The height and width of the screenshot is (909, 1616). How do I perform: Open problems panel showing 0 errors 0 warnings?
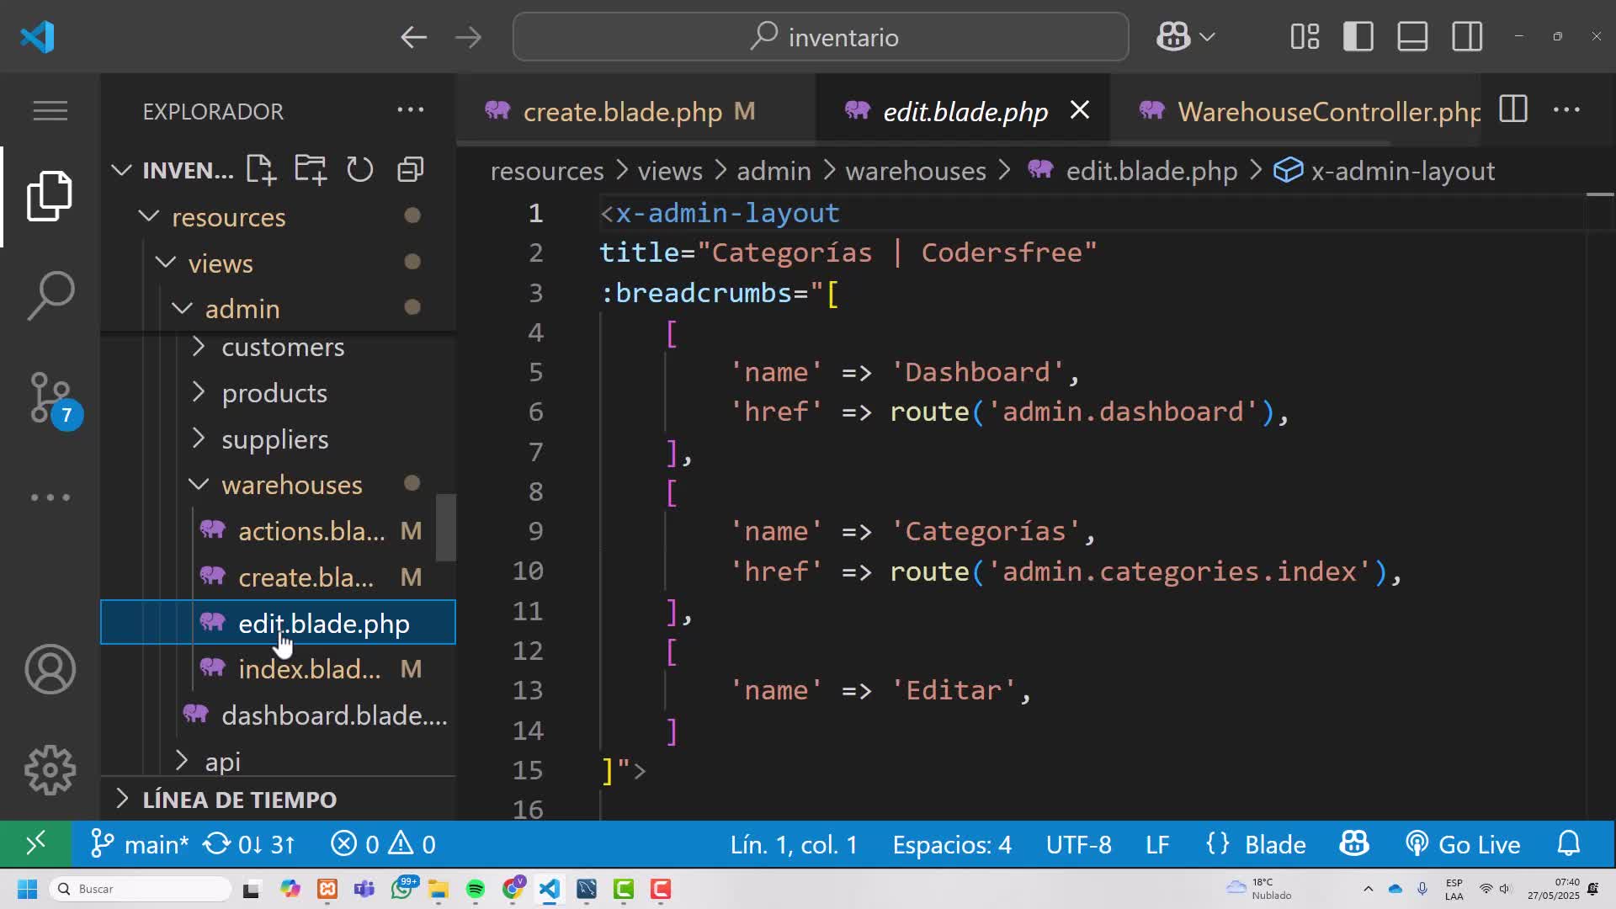[383, 844]
